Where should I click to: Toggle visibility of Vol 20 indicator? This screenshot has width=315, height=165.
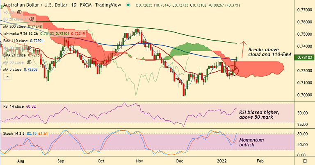[x=19, y=12]
